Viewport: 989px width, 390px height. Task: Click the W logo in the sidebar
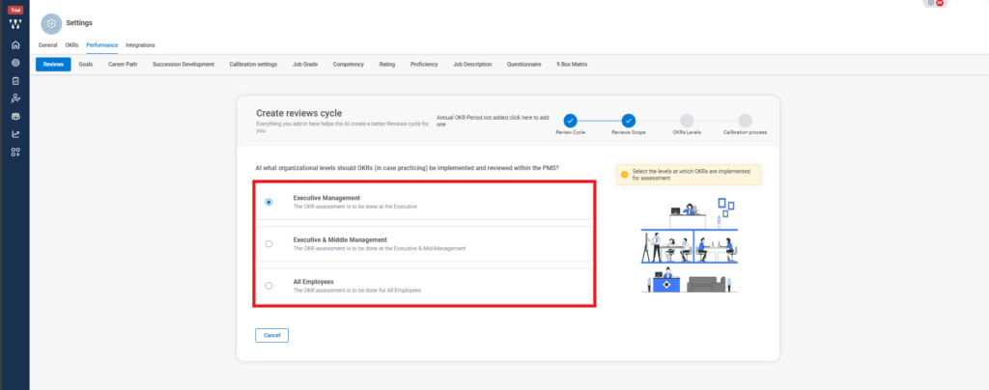(x=15, y=24)
